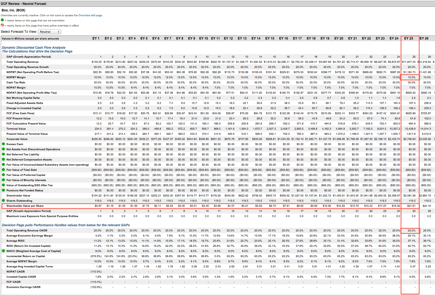Select the Terminal Value row label
Viewport: 435px width, 295px height.
[16, 129]
